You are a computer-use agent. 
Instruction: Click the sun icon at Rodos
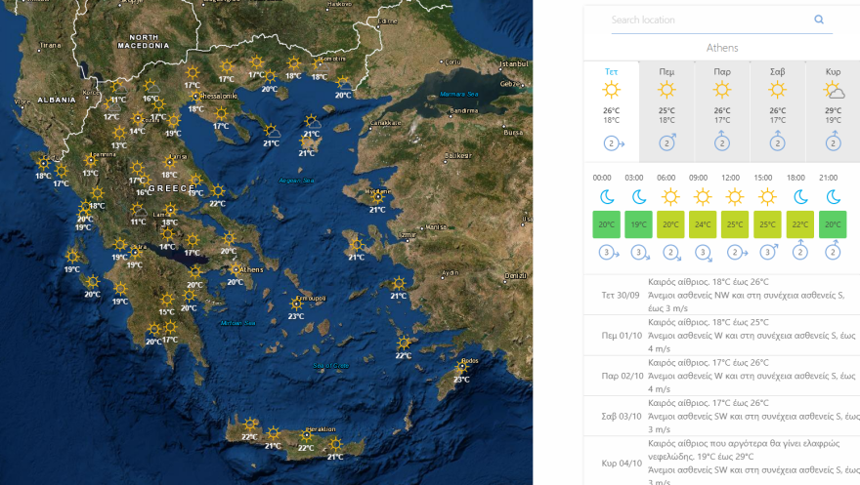click(x=462, y=369)
